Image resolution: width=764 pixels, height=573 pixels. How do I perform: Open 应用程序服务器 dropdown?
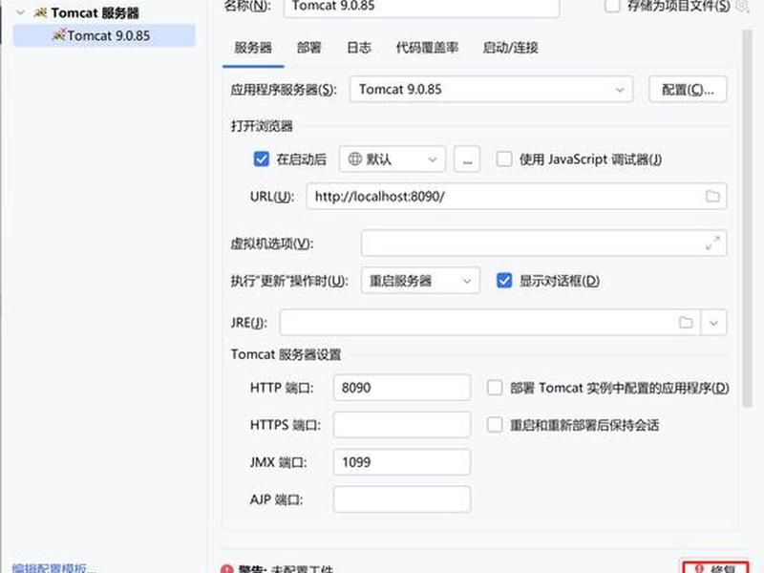[x=491, y=89]
